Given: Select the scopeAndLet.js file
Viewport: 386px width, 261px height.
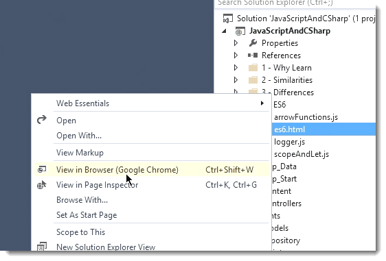Looking at the screenshot, I should [x=302, y=154].
